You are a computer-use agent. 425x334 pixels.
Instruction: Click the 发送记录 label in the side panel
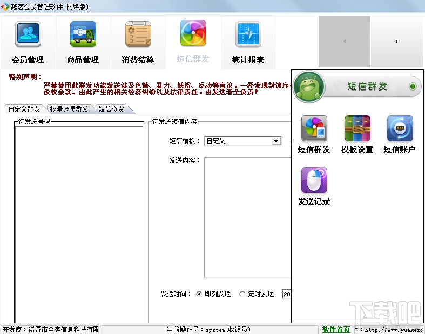[314, 201]
